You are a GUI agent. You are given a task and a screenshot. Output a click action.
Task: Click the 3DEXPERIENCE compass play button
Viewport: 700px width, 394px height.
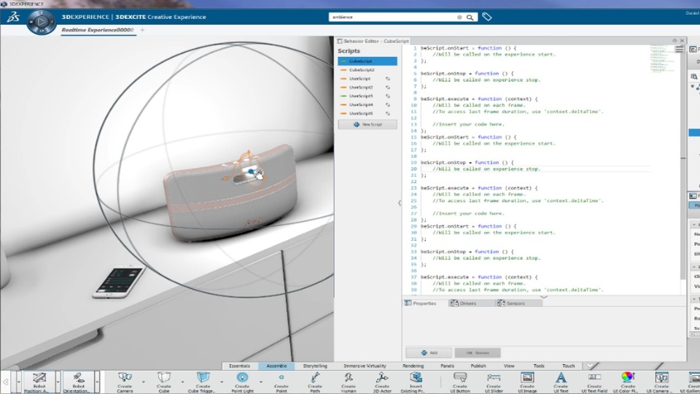[x=41, y=22]
